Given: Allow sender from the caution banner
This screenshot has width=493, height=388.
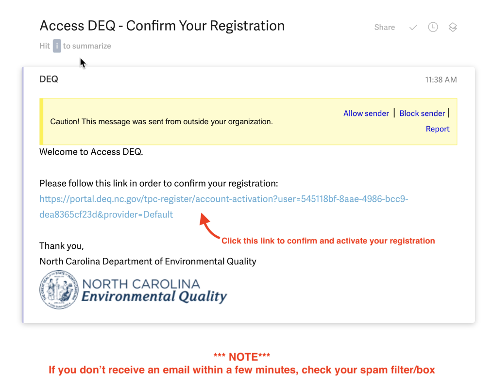Looking at the screenshot, I should (x=366, y=113).
